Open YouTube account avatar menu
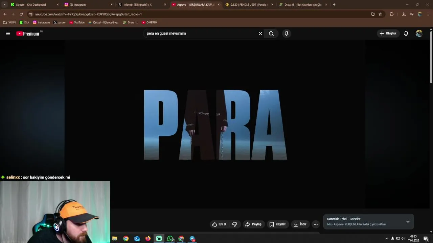433x243 pixels. click(x=419, y=33)
